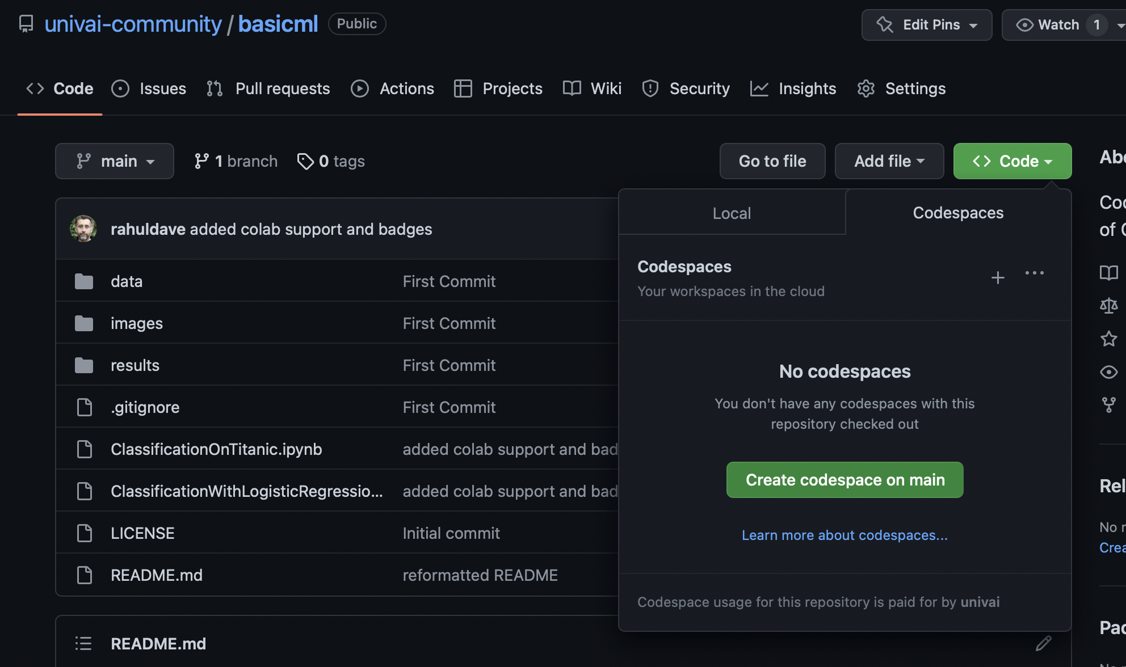Click the README outline list icon
1126x667 pixels.
click(x=83, y=643)
